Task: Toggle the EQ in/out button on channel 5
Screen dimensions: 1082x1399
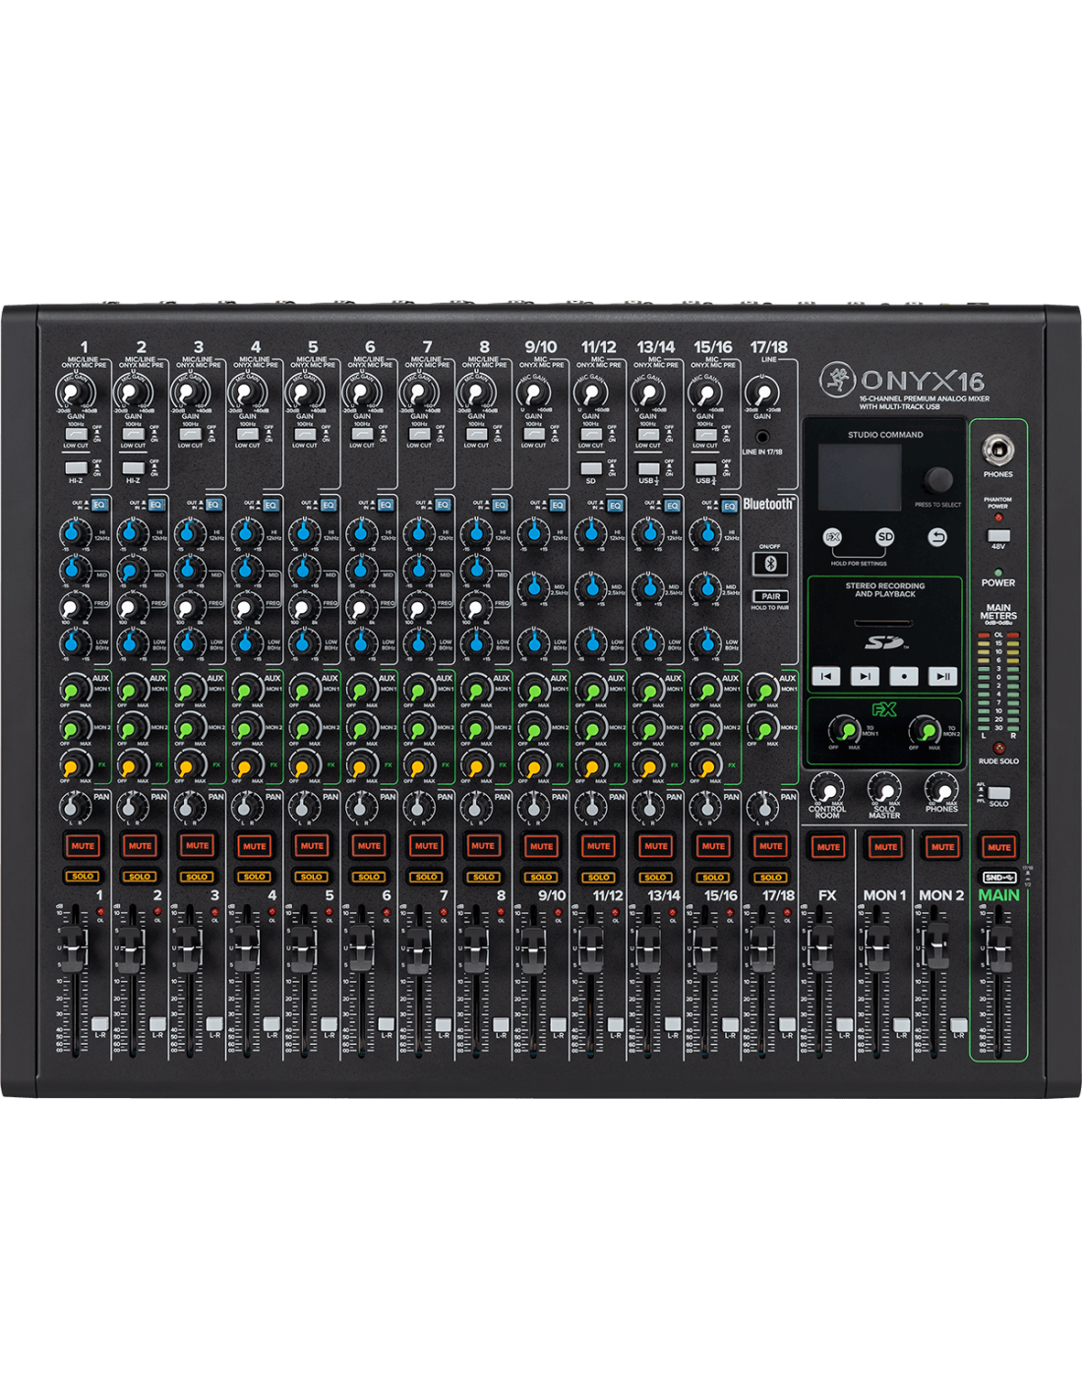Action: 328,505
